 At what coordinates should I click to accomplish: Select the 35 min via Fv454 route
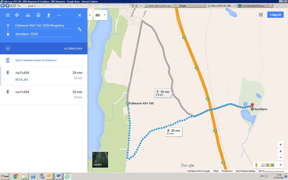pos(44,94)
